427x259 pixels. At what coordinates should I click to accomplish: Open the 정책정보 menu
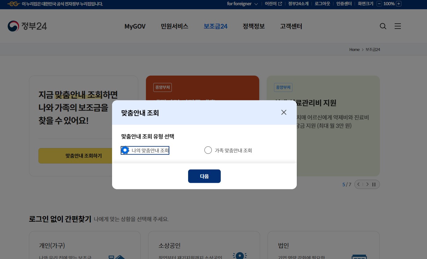tap(254, 26)
